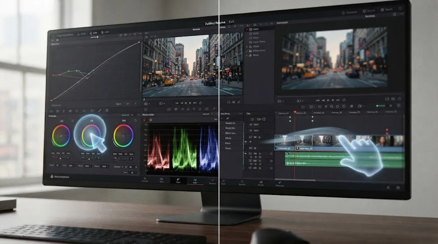
Task: Select the bottom-left endpoint of the white curve
Action: [x=51, y=100]
